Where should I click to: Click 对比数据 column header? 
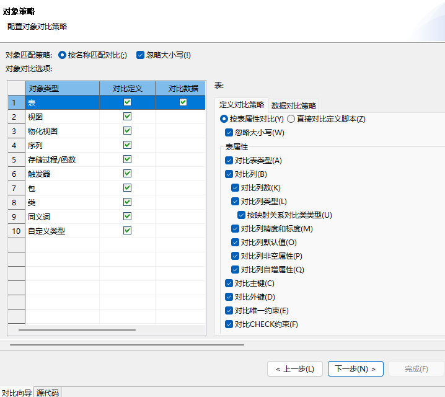tap(180, 88)
